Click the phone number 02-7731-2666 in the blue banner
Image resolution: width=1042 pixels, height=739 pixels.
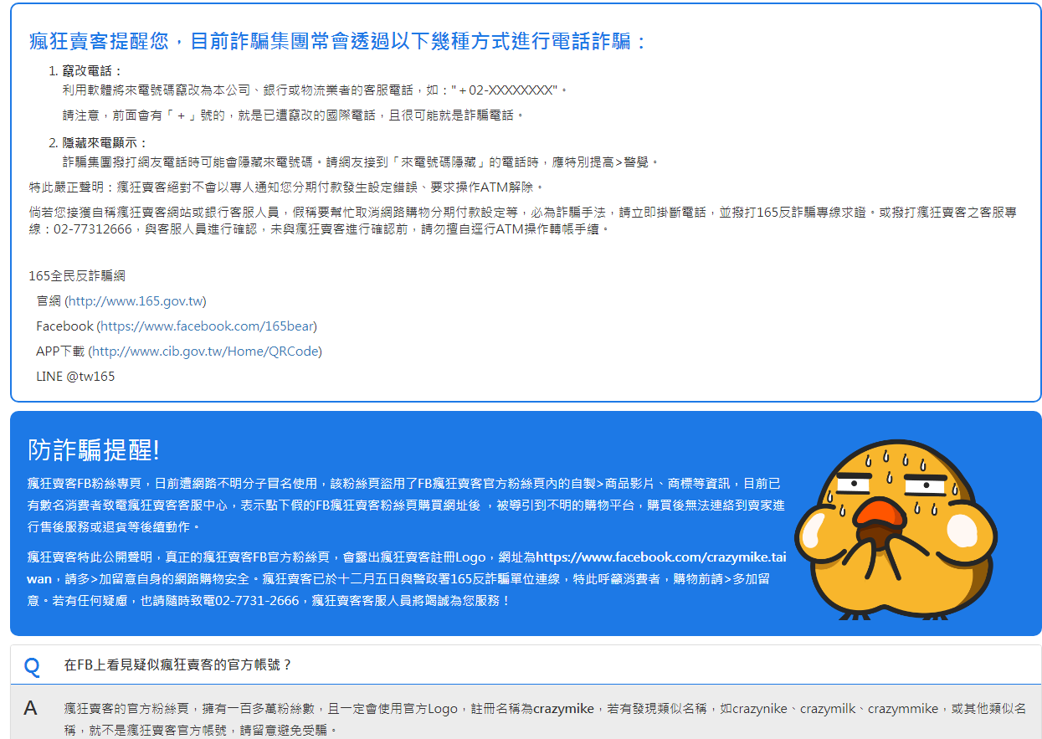pyautogui.click(x=257, y=600)
